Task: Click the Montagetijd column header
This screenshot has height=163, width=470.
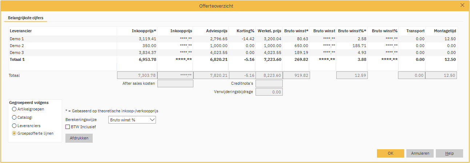Action: 445,31
